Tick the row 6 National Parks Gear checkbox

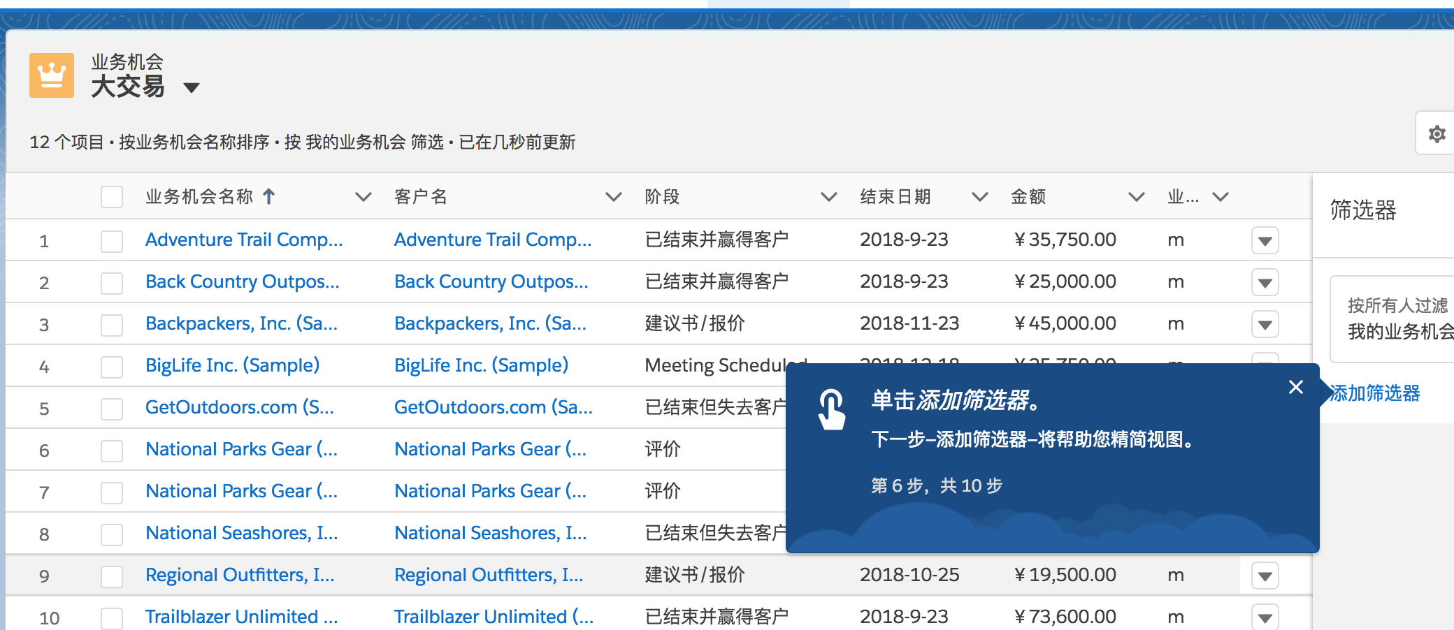(112, 450)
